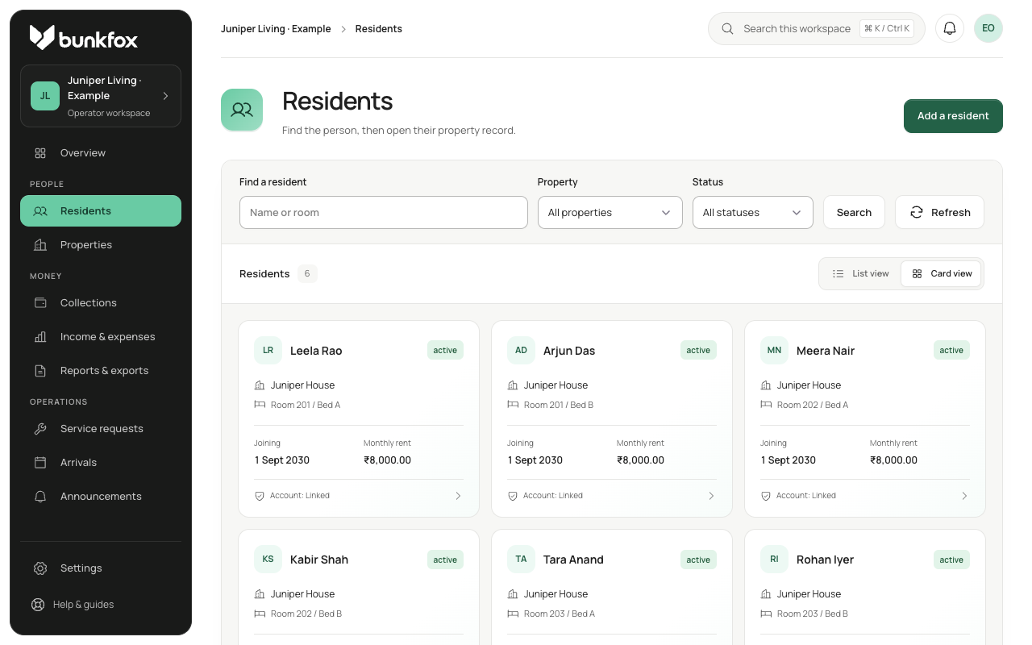Viewport: 1032px width, 645px height.
Task: Open Collections in the sidebar
Action: point(101,303)
